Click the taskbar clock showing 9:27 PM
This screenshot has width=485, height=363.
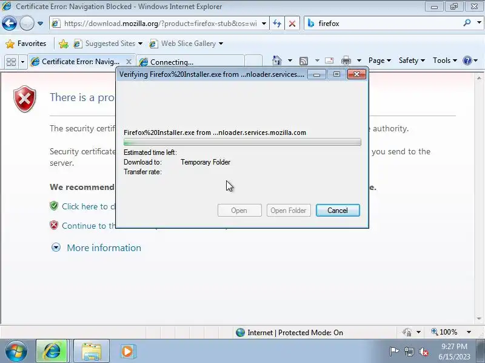pyautogui.click(x=454, y=352)
